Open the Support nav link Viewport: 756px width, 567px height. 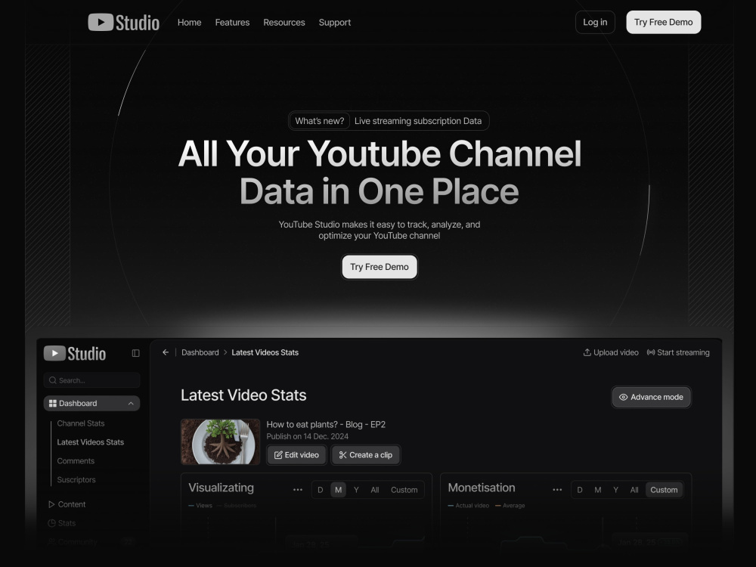(x=335, y=22)
